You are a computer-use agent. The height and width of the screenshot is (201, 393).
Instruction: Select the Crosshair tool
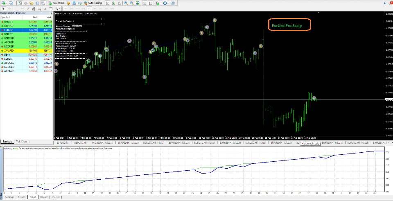[9, 9]
